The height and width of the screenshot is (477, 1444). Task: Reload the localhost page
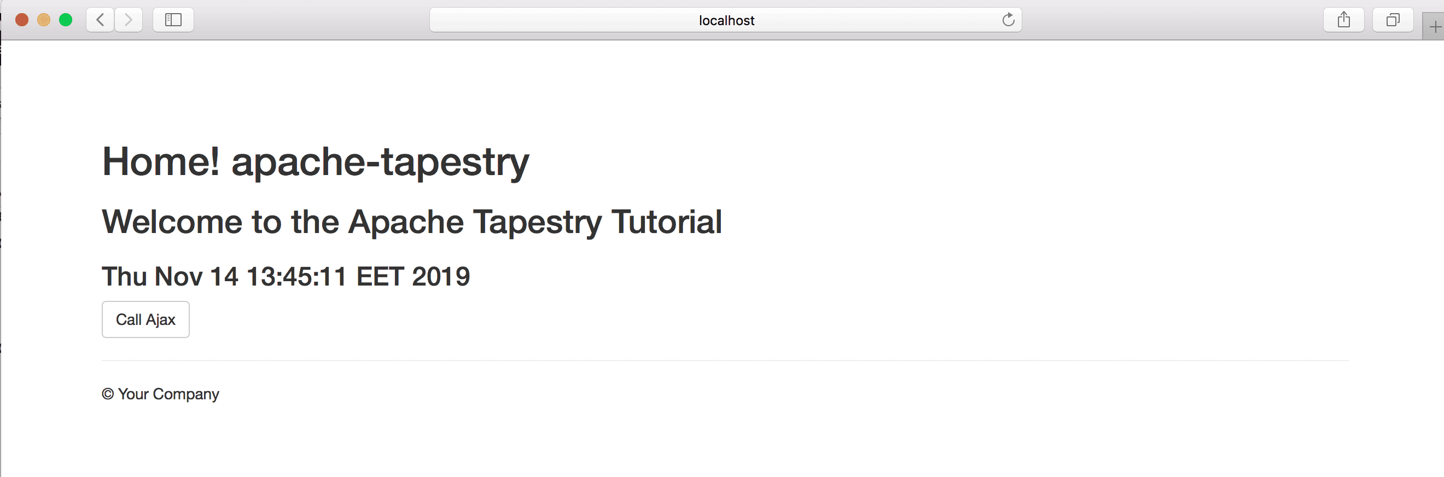tap(1008, 20)
